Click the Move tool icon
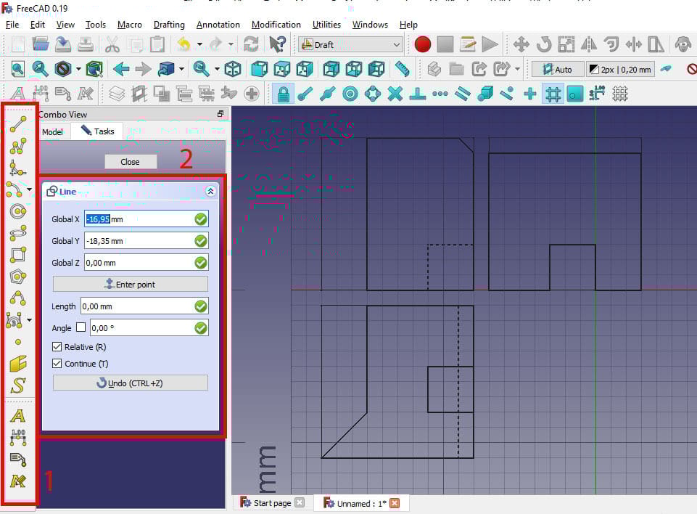Screen dimensions: 697x514 521,44
